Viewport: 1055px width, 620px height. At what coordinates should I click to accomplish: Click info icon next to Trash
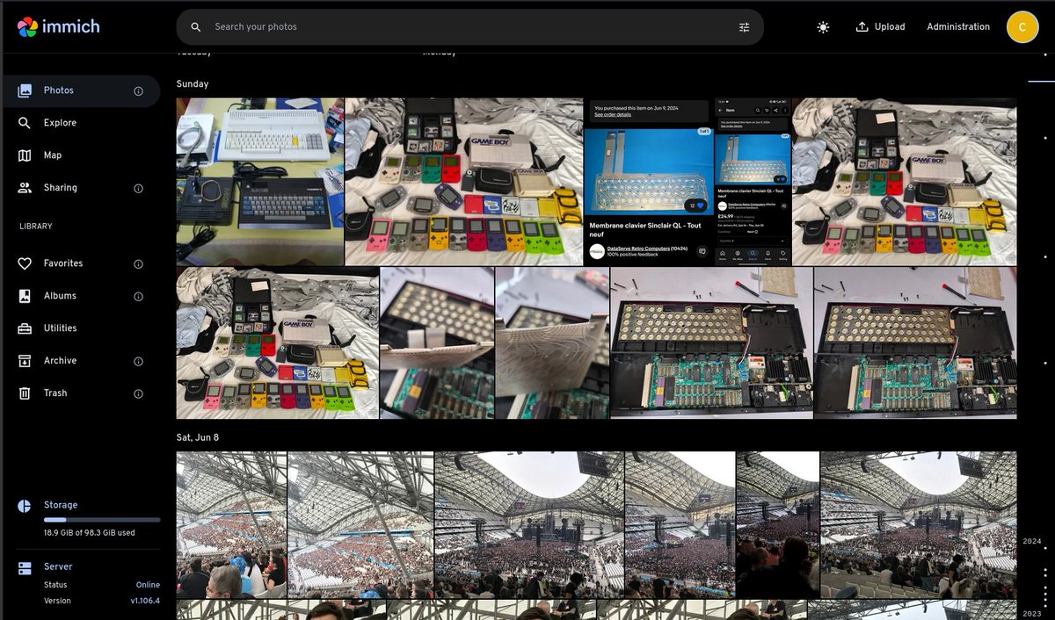point(138,394)
